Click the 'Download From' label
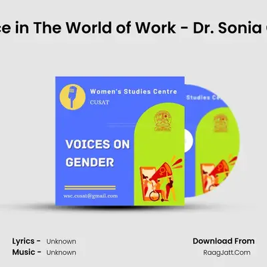The height and width of the screenshot is (267, 267). (x=224, y=241)
